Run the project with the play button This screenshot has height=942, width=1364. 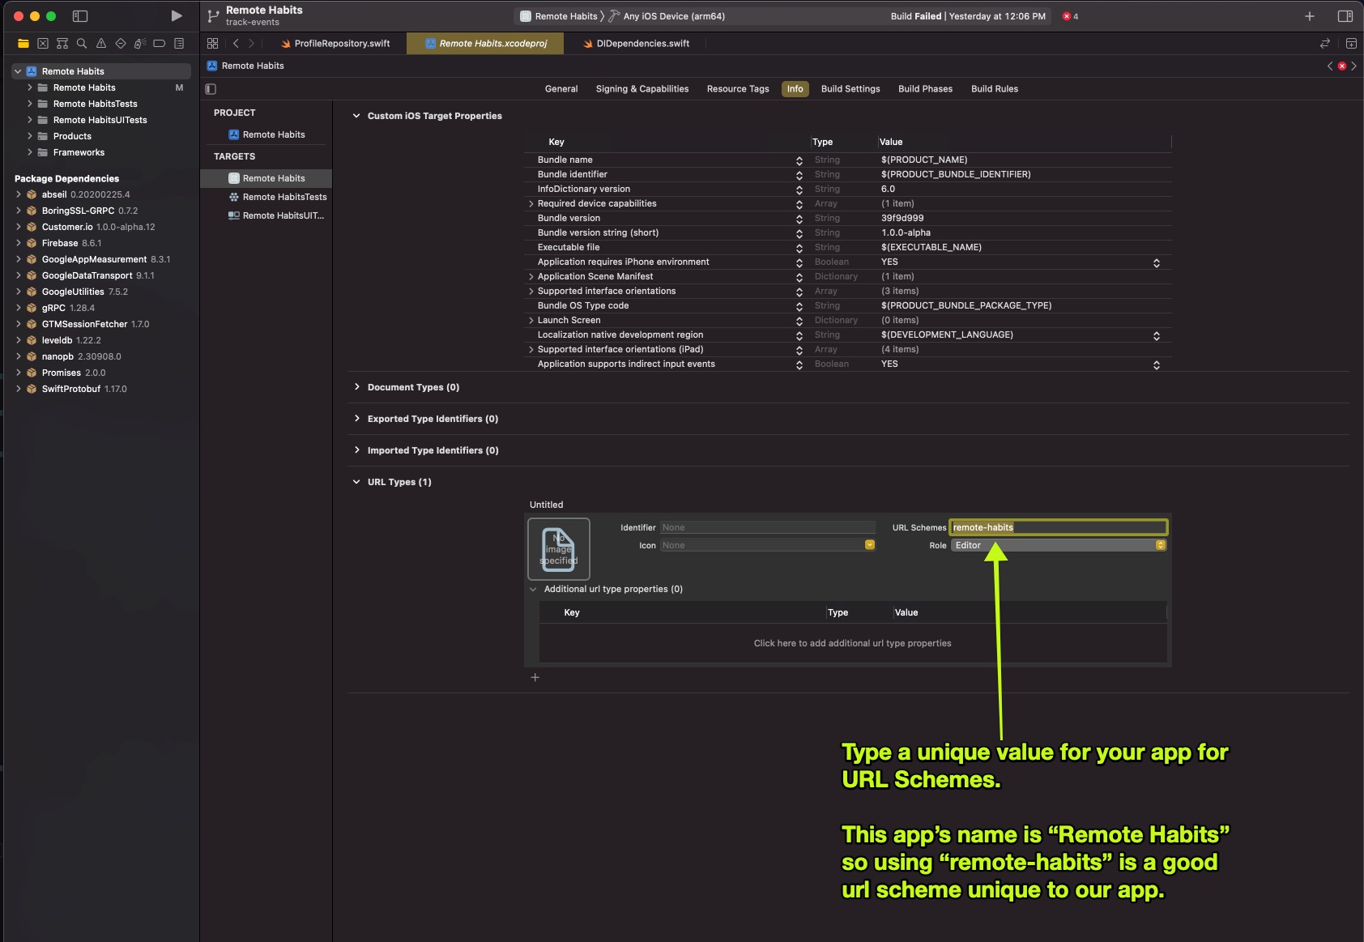176,15
